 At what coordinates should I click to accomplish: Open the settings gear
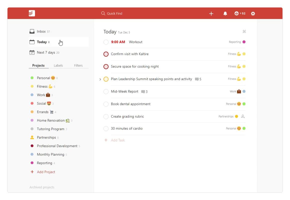[x=253, y=13]
